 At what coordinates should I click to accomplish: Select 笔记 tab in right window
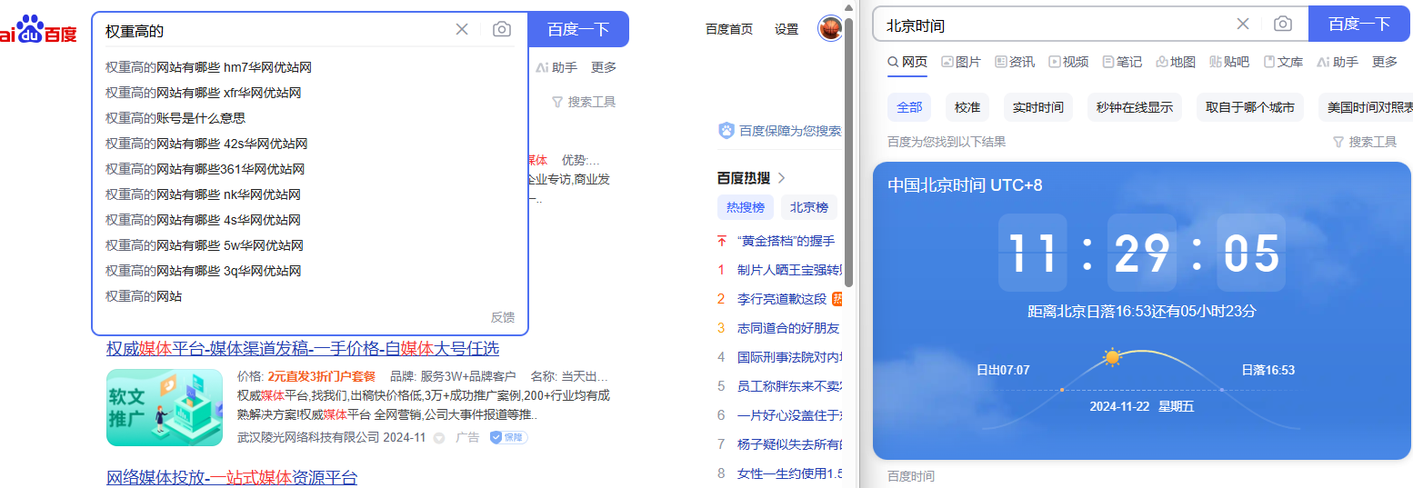1122,62
